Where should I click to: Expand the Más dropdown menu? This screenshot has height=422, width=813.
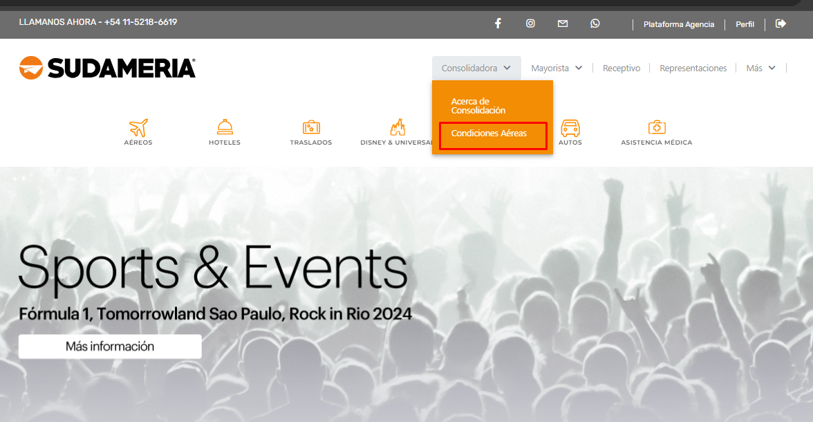(x=760, y=68)
